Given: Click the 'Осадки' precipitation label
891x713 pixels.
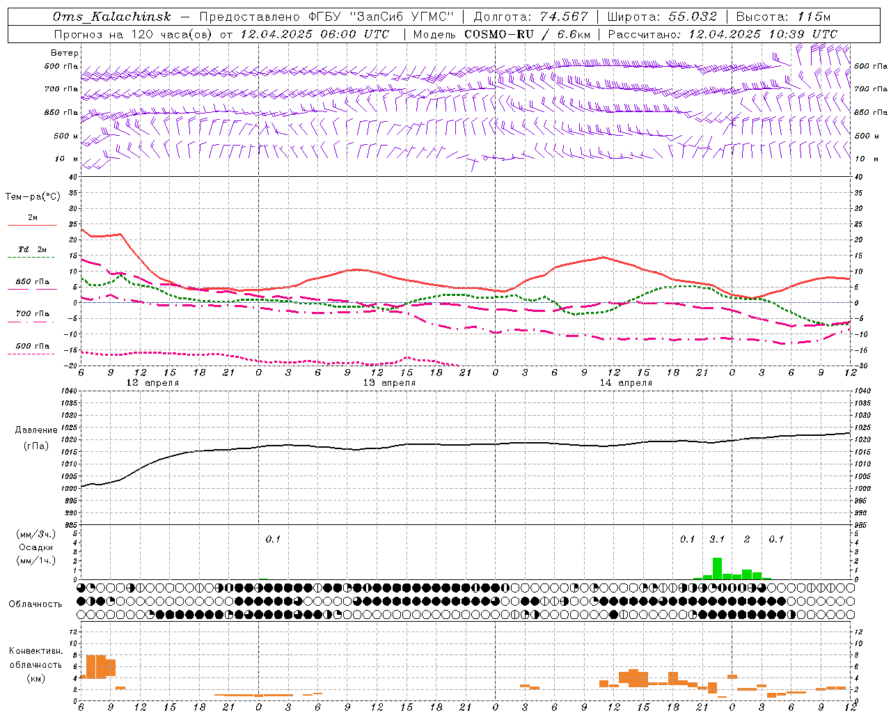Looking at the screenshot, I should 36,547.
